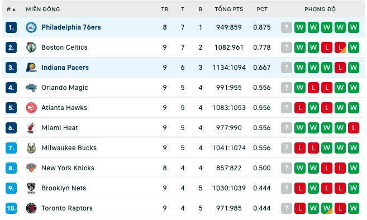Open Indiana Pacers team link
Screen dimensions: 367x220
point(65,68)
